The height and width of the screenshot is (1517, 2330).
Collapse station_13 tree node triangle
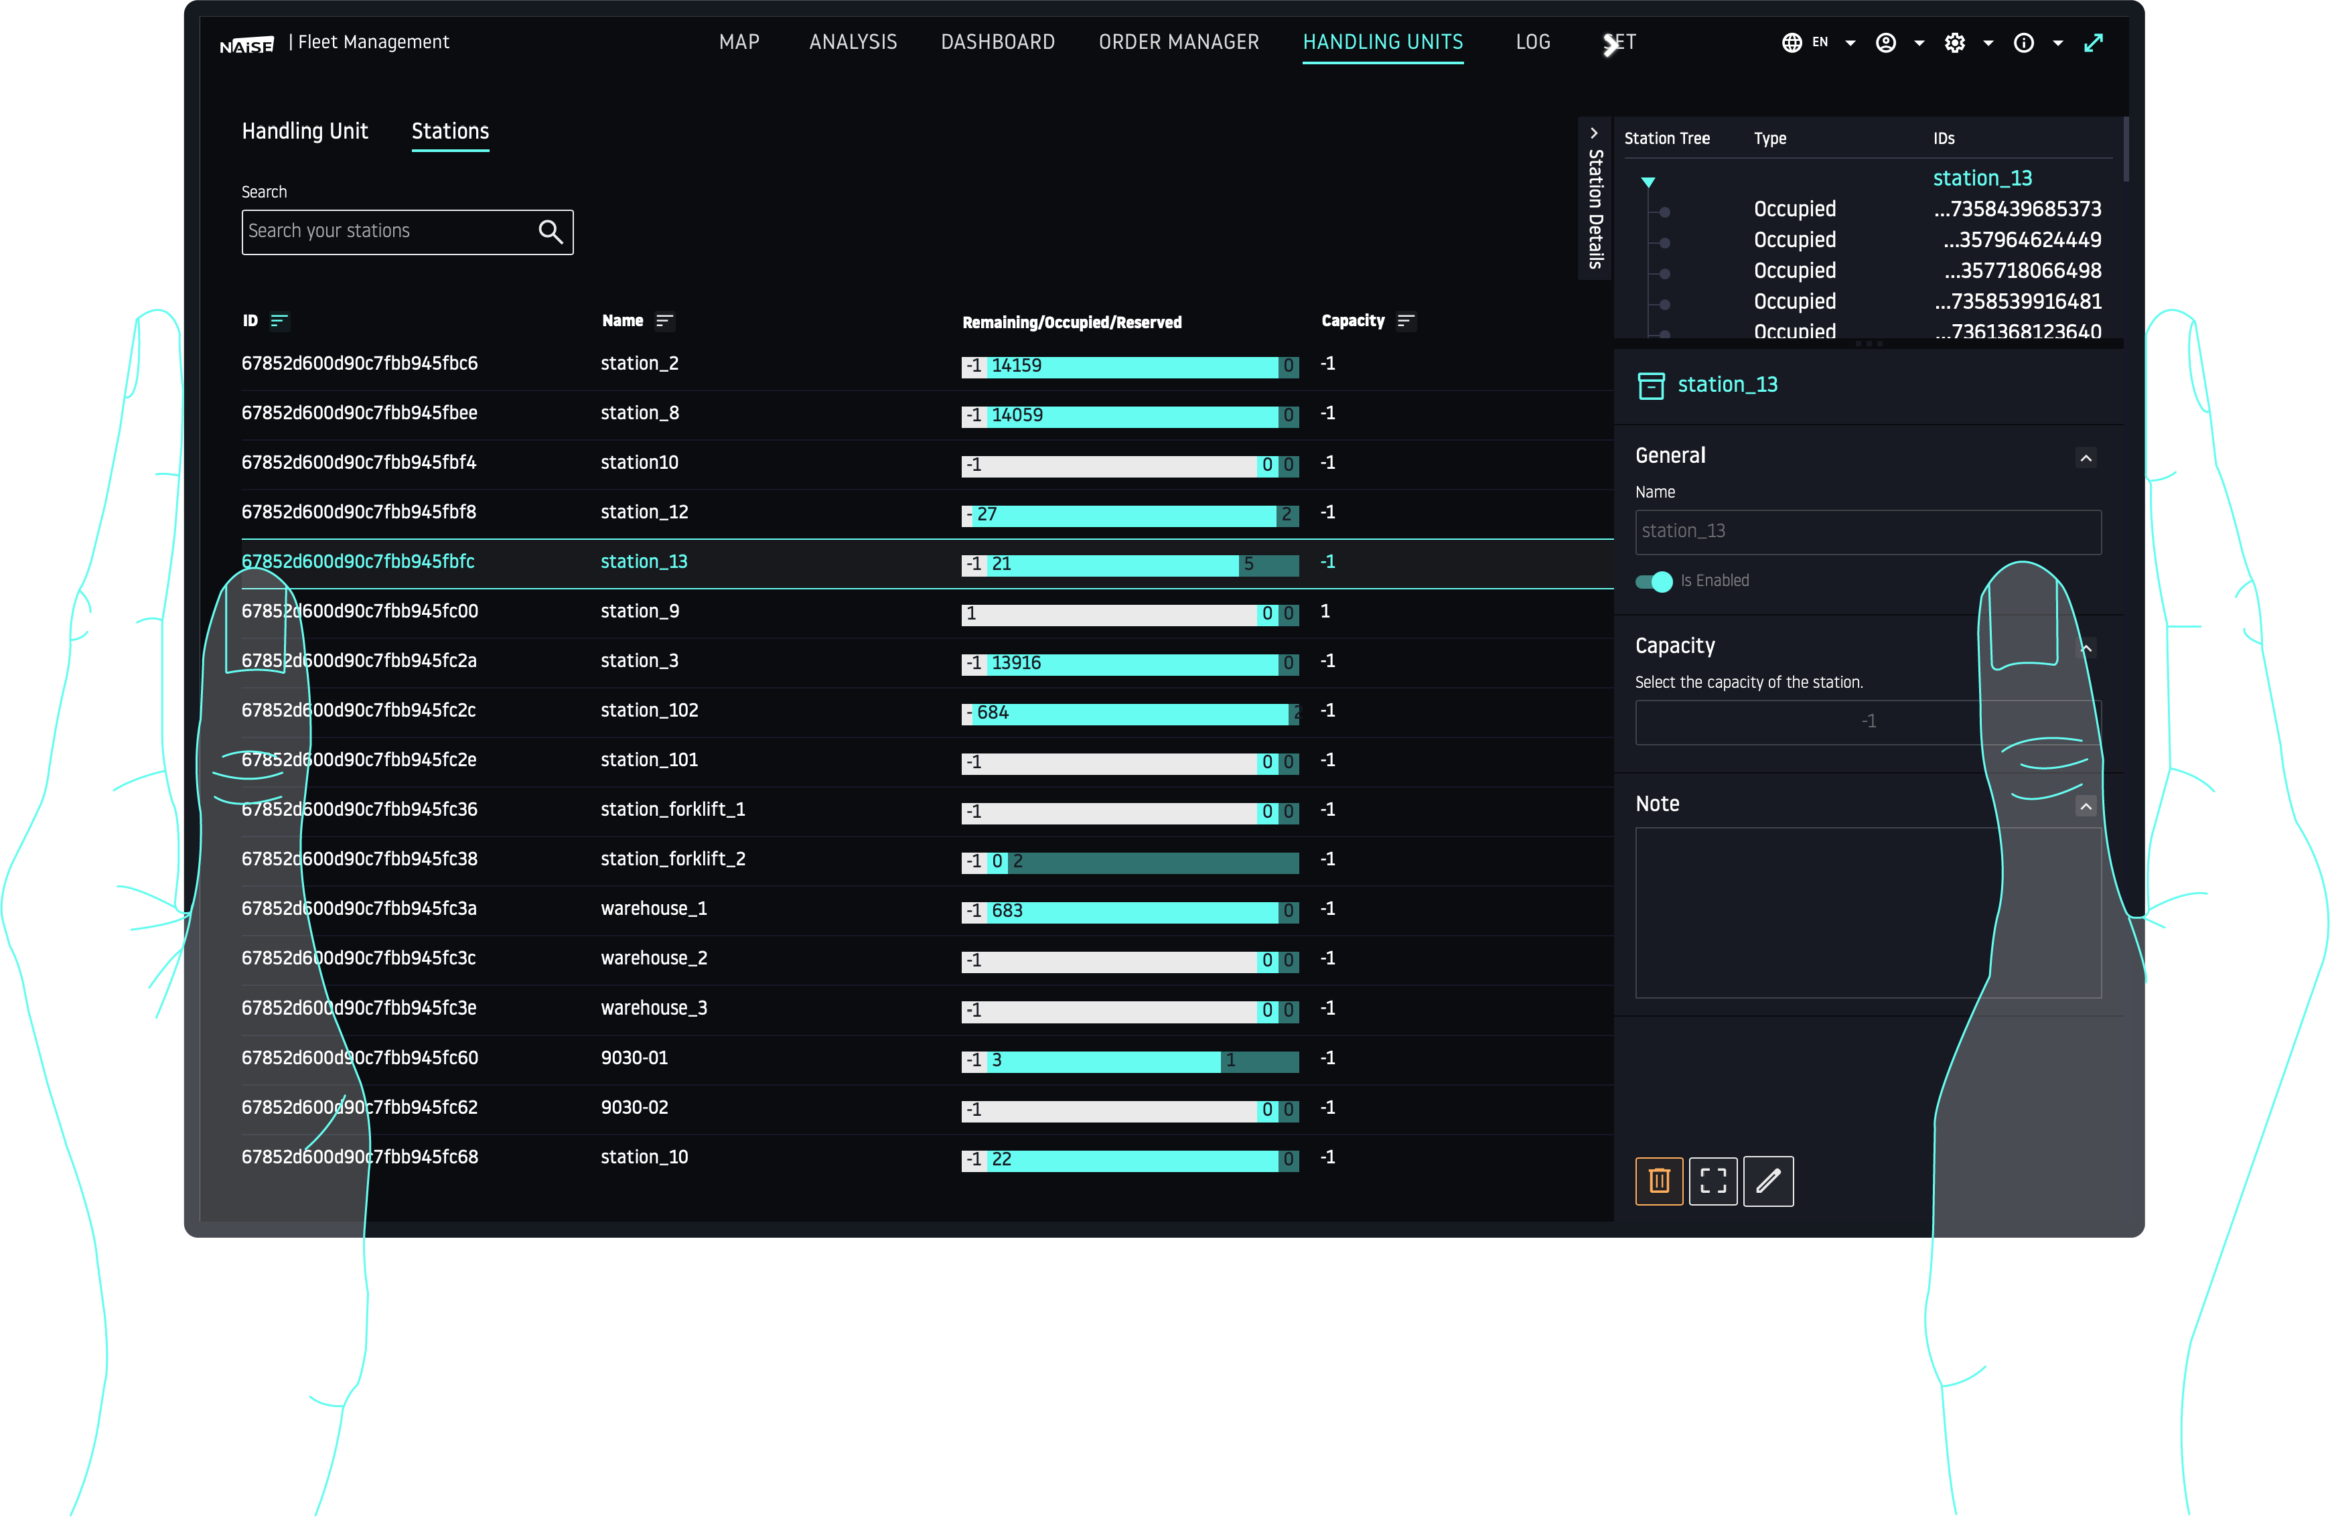[x=1648, y=182]
